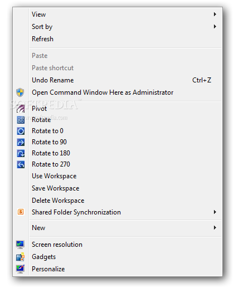
Task: Select Use Workspace
Action: 118,176
